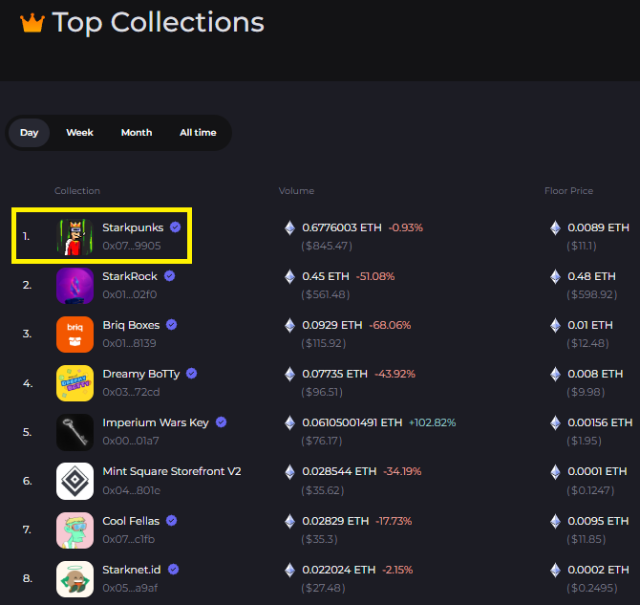The image size is (640, 605).
Task: Click the verified badge next to Starkpunks
Action: [x=176, y=227]
